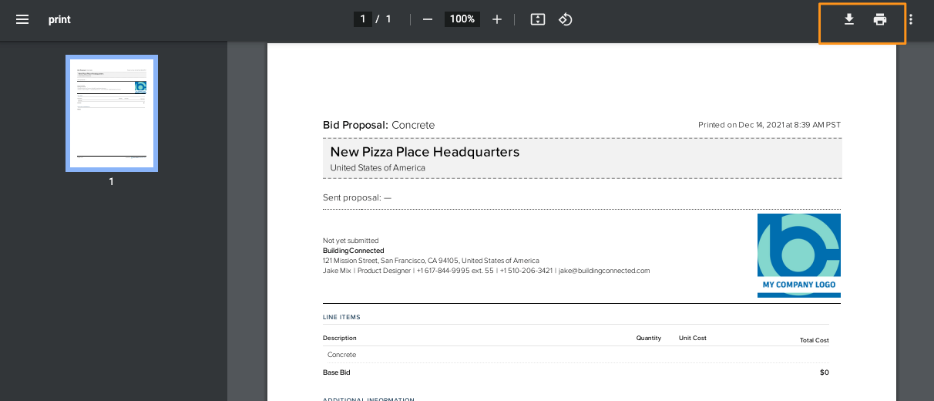Click the 'print' file name in toolbar

click(x=59, y=19)
